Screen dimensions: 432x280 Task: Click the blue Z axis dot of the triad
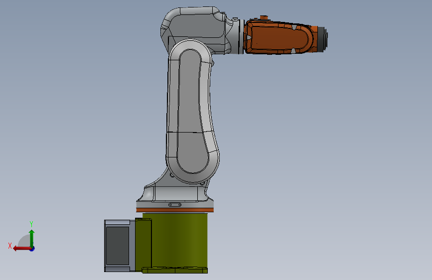pyautogui.click(x=32, y=249)
